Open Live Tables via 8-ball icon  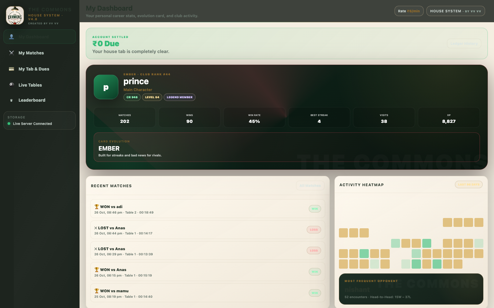point(11,85)
